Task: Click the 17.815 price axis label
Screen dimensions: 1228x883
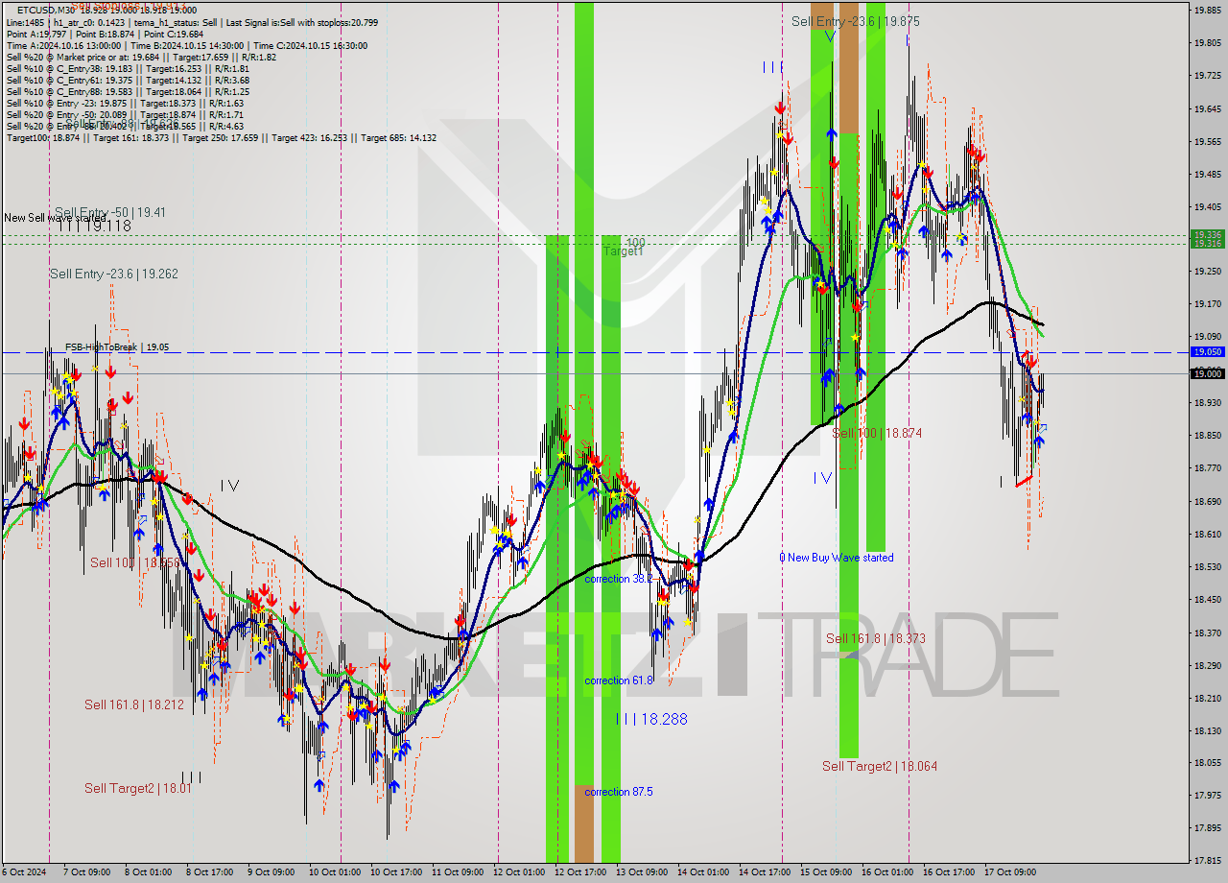Action: tap(1207, 861)
